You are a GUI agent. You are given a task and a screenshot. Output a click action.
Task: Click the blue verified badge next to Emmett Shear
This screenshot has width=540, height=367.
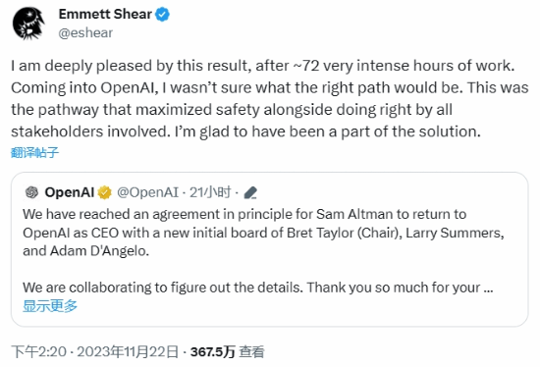pyautogui.click(x=162, y=15)
